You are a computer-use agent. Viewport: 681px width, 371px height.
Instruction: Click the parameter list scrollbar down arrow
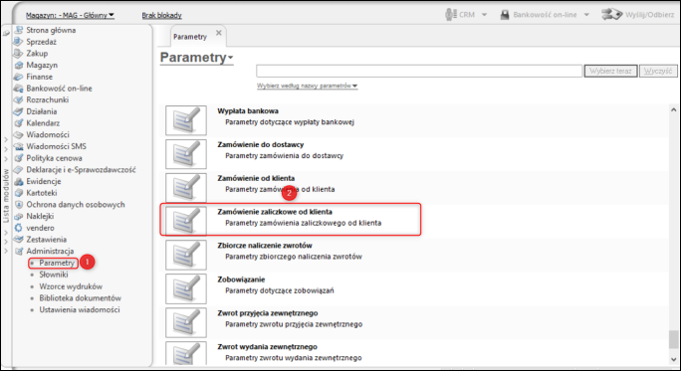pyautogui.click(x=674, y=359)
